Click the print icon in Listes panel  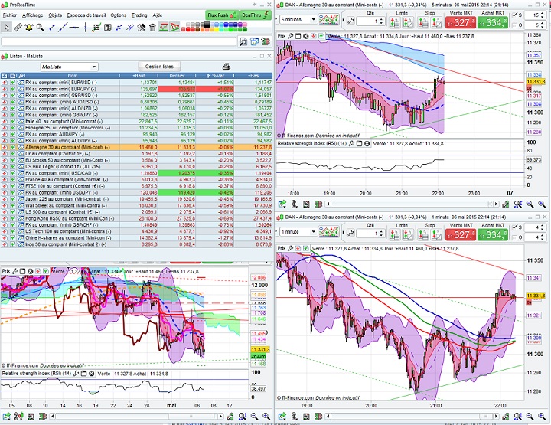(x=227, y=67)
